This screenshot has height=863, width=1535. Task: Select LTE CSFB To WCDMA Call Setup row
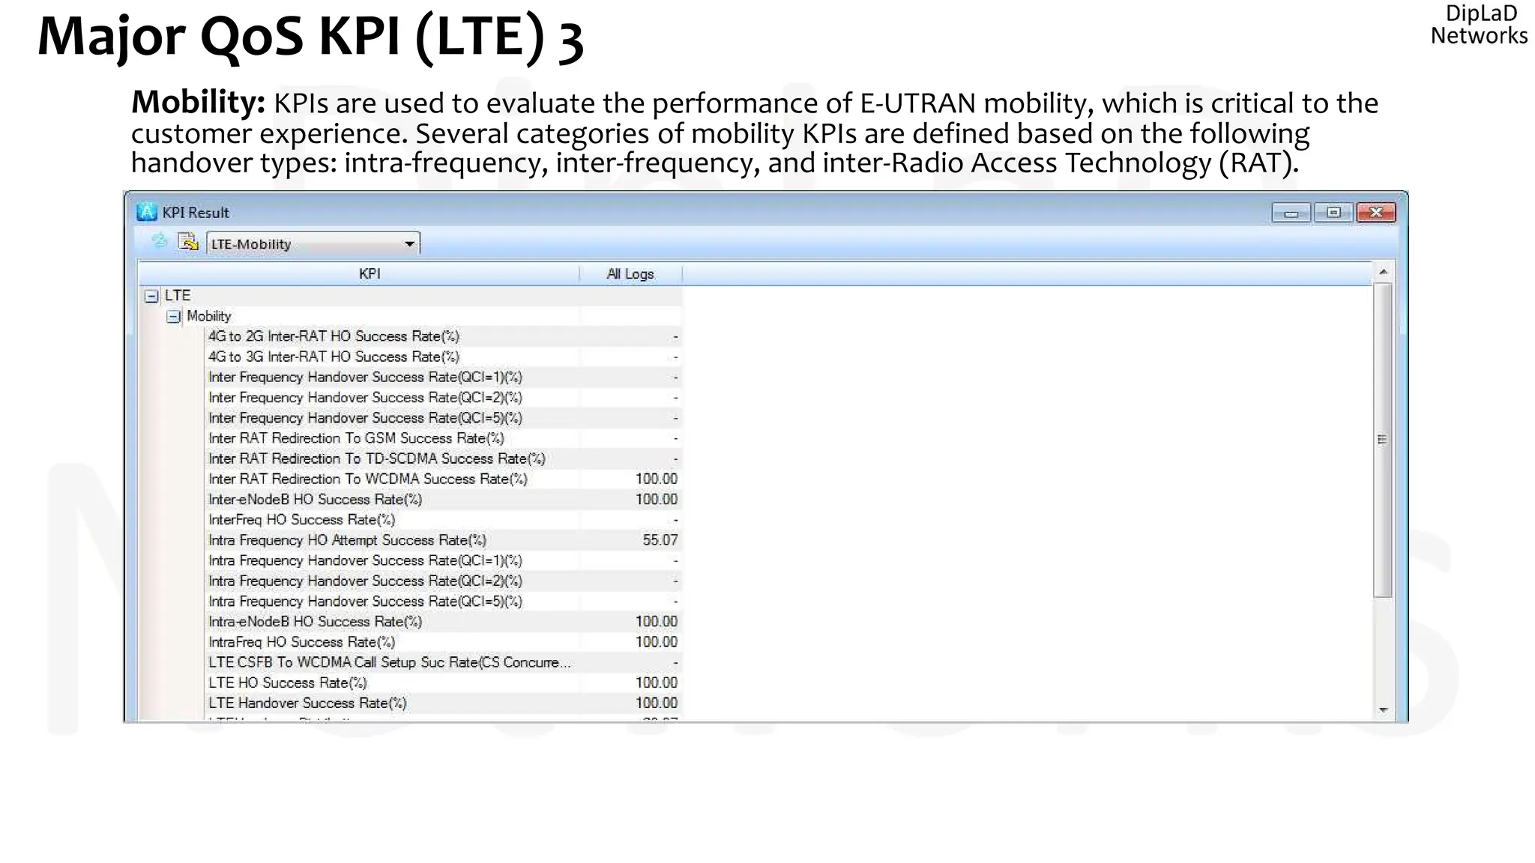point(444,662)
